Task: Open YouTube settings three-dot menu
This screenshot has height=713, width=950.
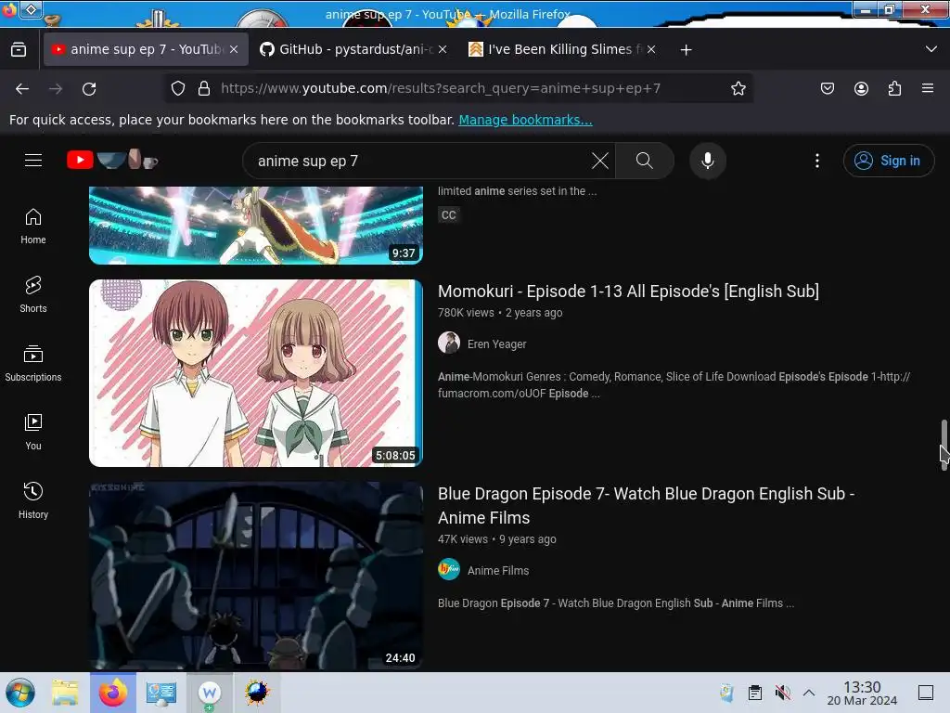Action: [817, 161]
